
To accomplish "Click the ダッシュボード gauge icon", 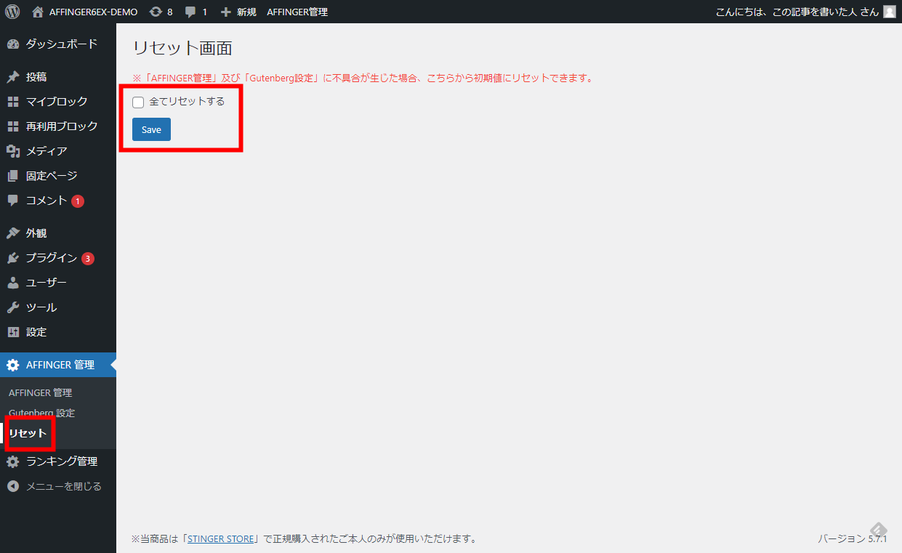I will [13, 44].
